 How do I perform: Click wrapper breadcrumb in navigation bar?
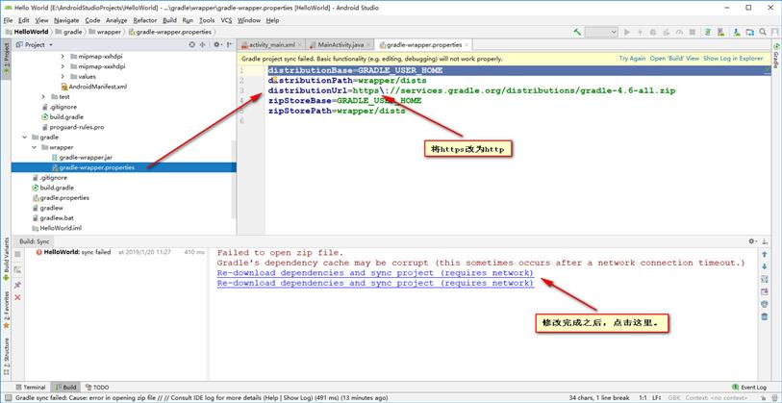pyautogui.click(x=105, y=32)
